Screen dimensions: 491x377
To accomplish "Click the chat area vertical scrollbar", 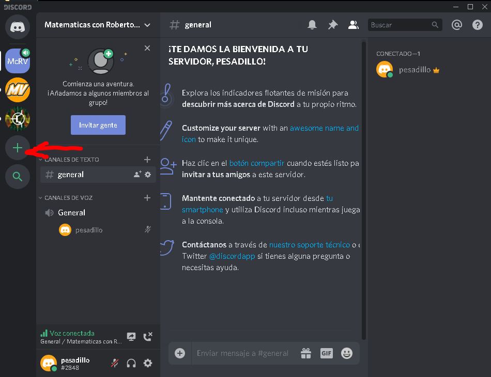I will (363, 191).
